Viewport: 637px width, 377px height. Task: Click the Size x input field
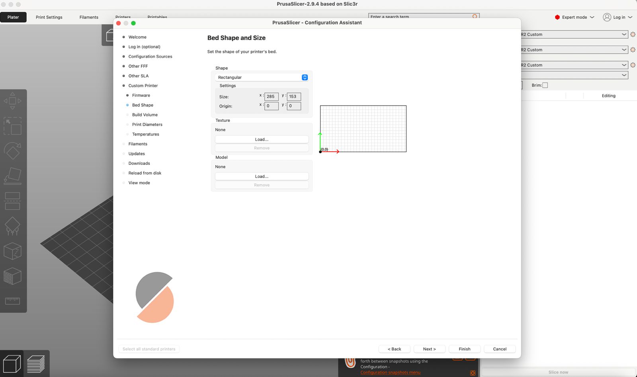[x=271, y=96]
